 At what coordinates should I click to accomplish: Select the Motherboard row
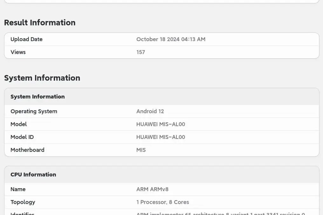(27, 150)
